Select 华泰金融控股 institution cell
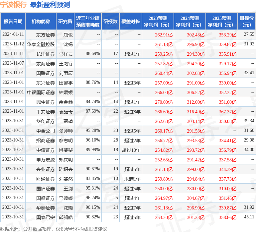 pos(41,44)
